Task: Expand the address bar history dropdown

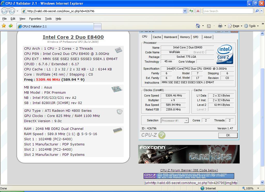Action: click(185, 11)
